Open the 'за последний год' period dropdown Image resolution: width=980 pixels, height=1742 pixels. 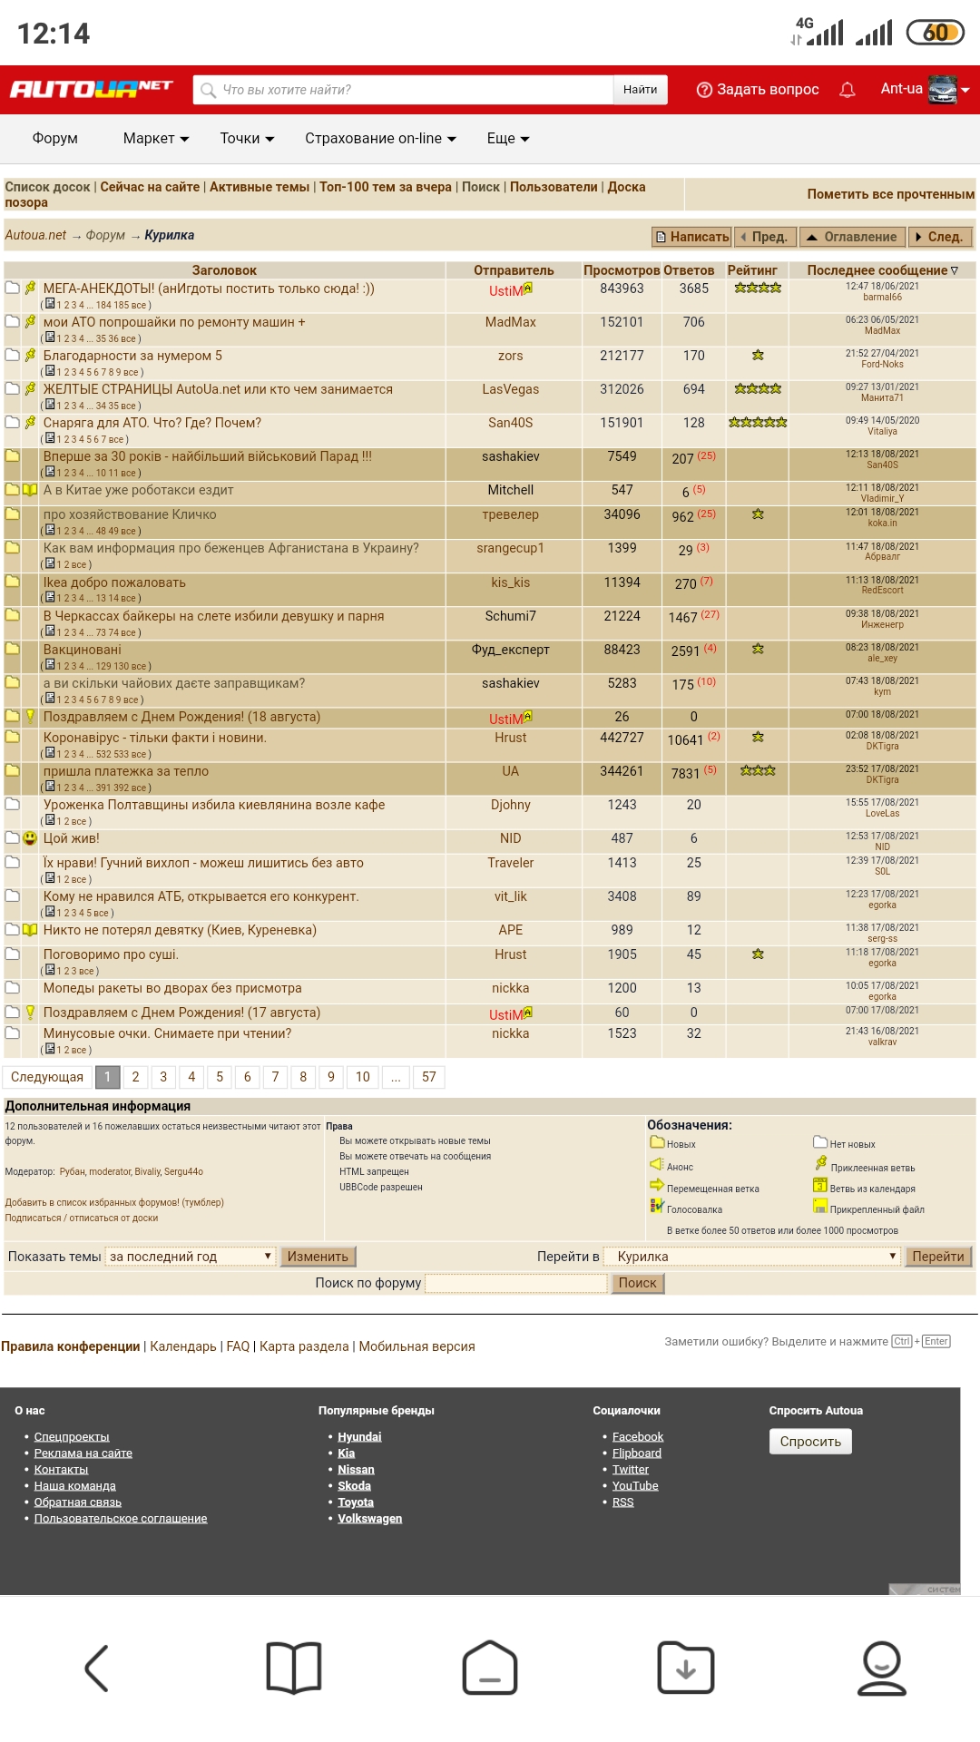tap(191, 1257)
